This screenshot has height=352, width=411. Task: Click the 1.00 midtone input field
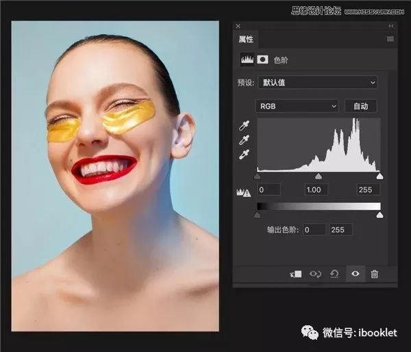(x=318, y=189)
